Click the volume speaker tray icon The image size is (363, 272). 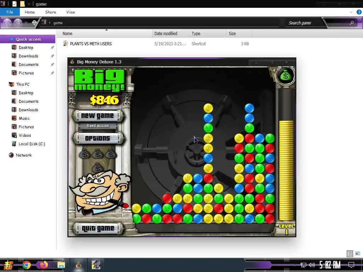tap(312, 265)
